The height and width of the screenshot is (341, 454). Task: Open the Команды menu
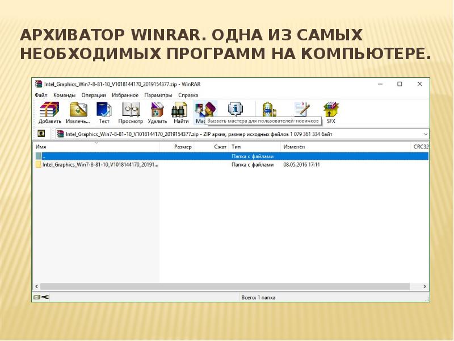(x=64, y=95)
